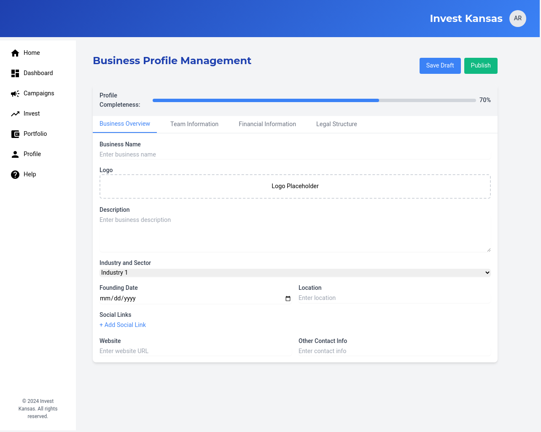541x432 pixels.
Task: Click the AR user avatar
Action: (x=517, y=19)
